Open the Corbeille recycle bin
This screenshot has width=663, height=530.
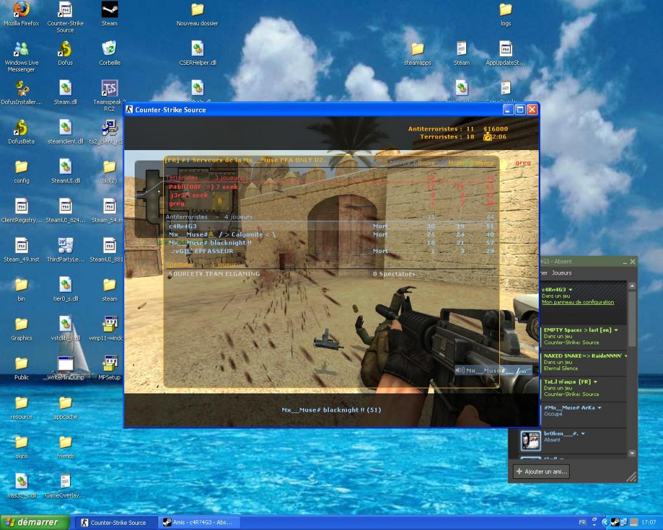109,48
